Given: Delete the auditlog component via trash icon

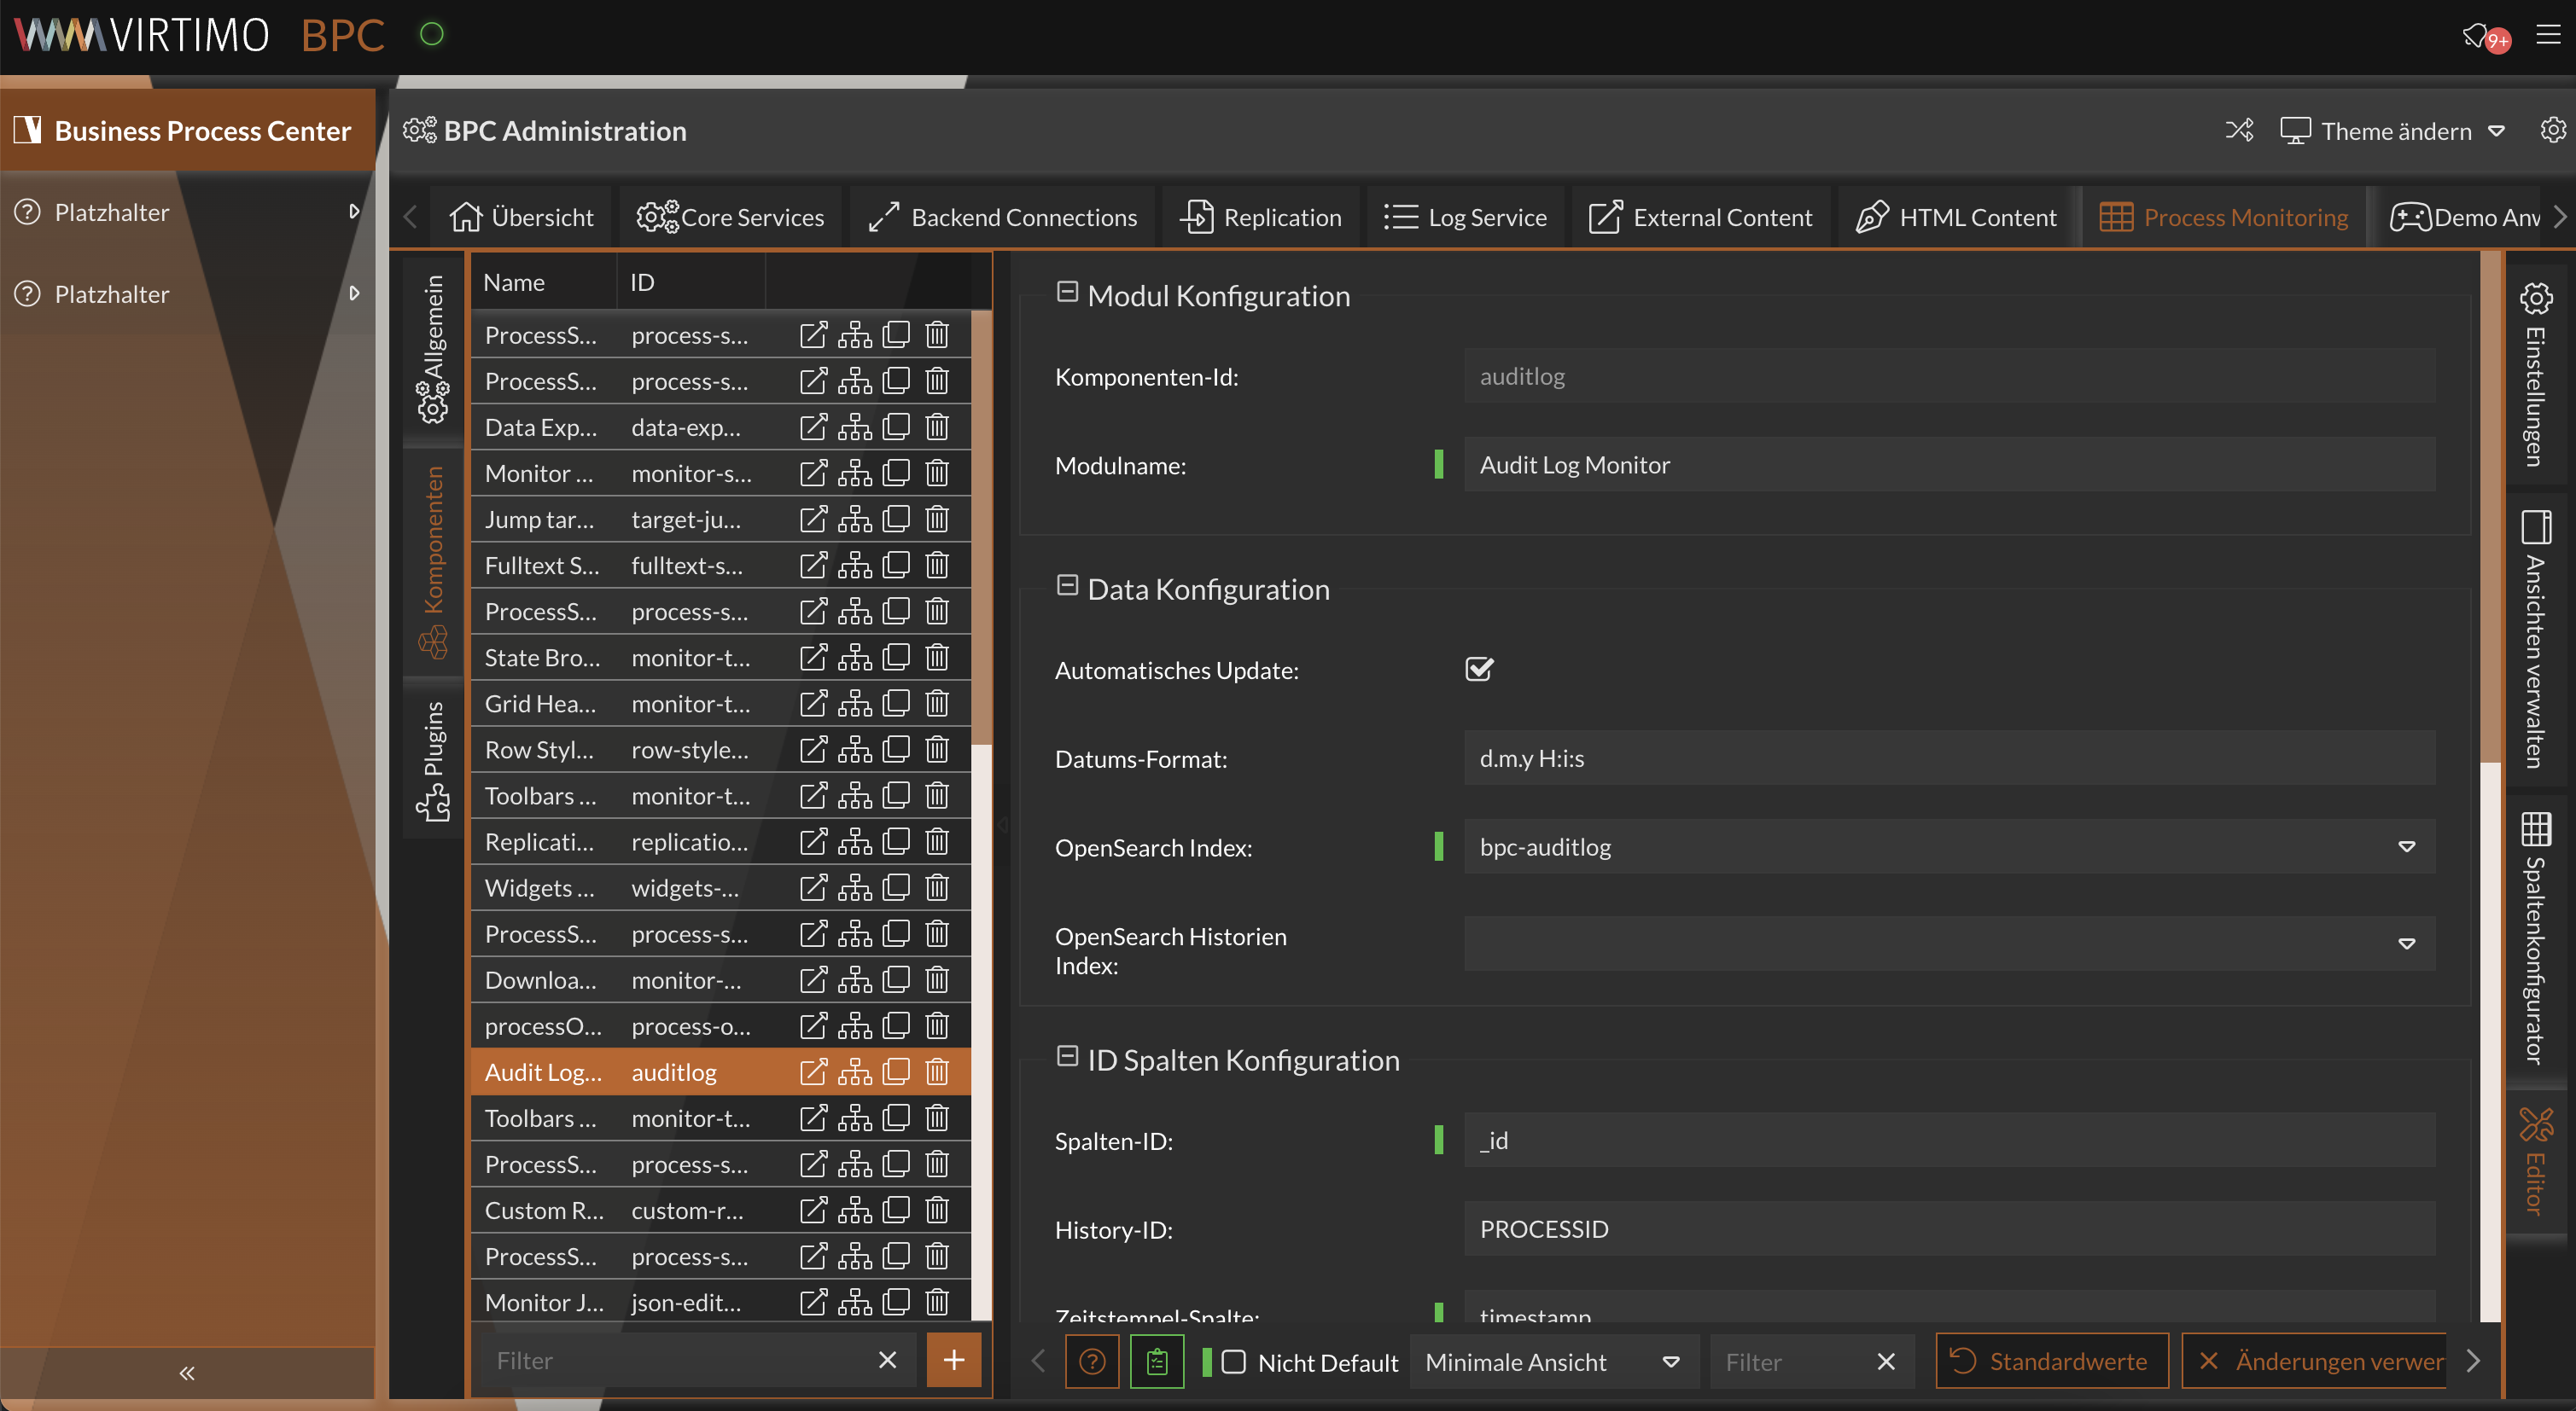Looking at the screenshot, I should click(936, 1071).
